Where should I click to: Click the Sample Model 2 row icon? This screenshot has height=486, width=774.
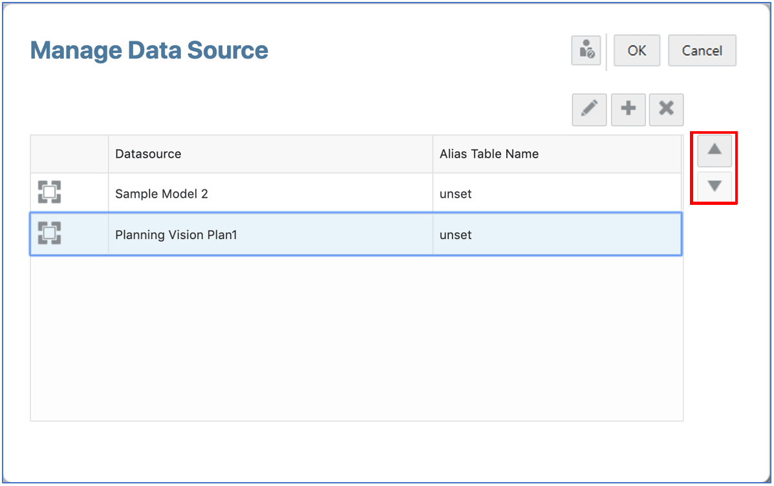tap(49, 193)
